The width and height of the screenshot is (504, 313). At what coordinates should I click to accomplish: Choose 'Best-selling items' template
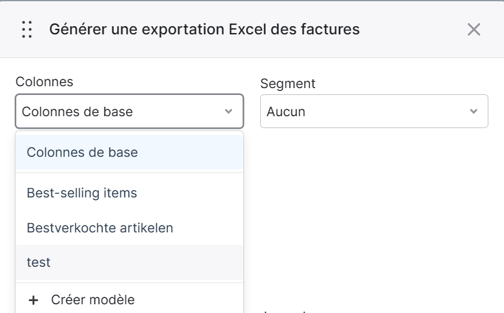[x=129, y=193]
